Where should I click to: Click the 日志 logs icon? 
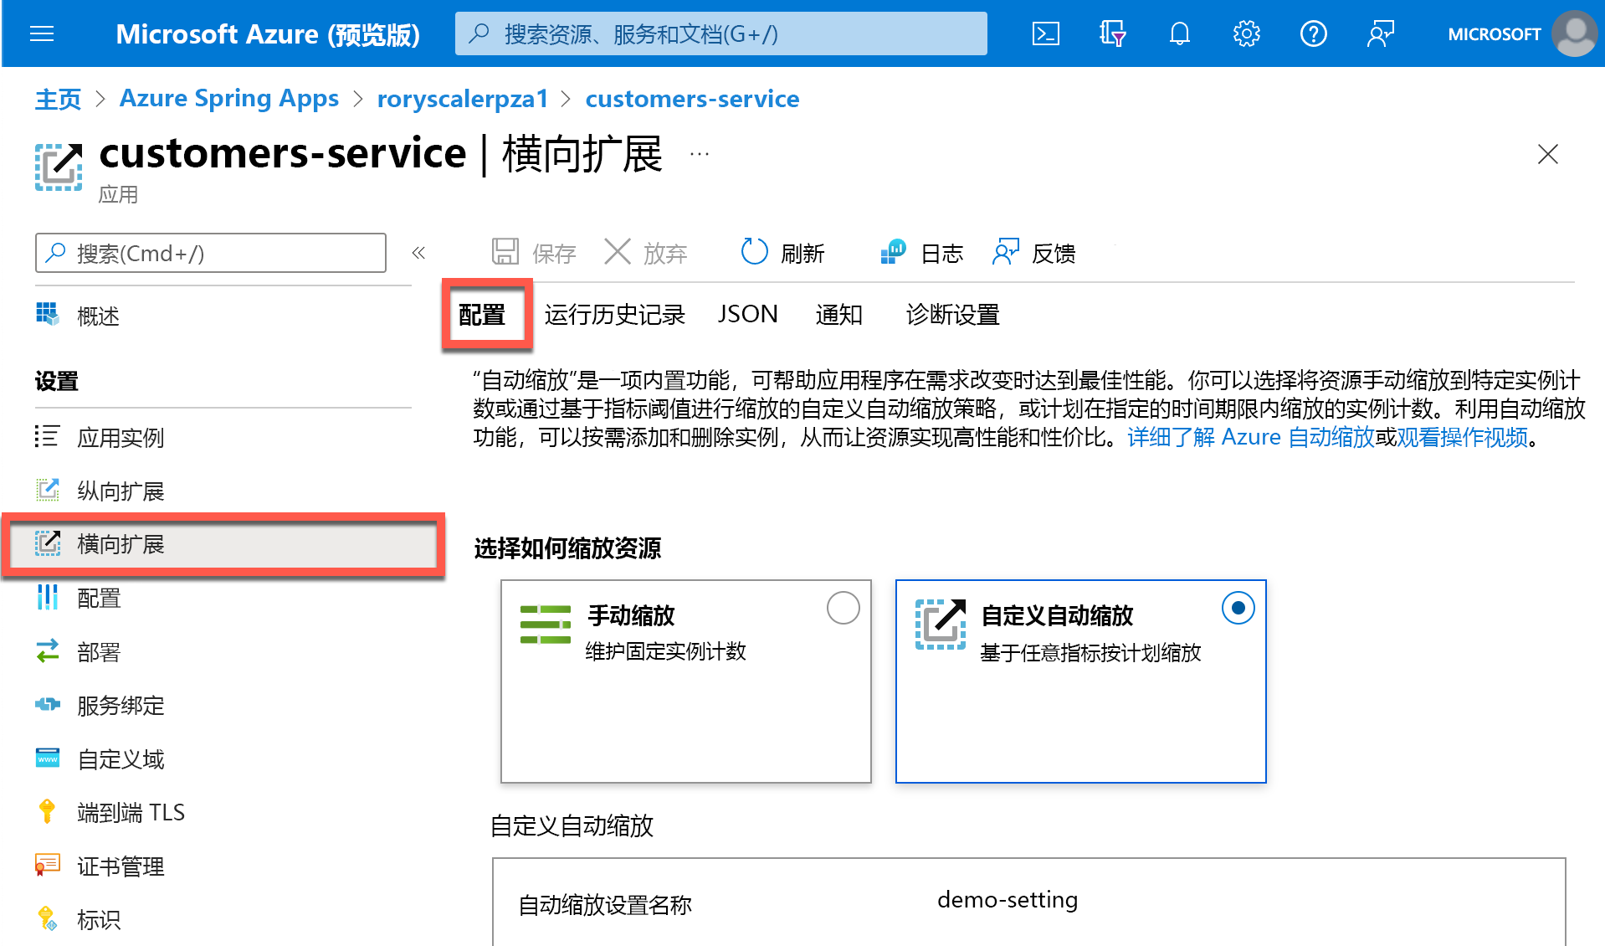tap(894, 252)
